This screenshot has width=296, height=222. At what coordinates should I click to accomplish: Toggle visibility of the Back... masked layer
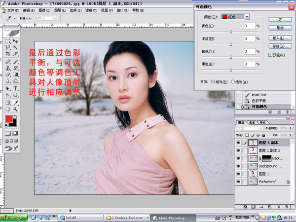[x=238, y=158]
